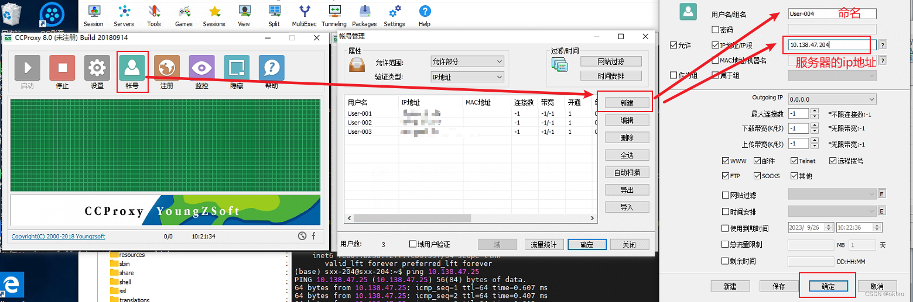
Task: Select the Split toolbar icon
Action: tap(274, 16)
